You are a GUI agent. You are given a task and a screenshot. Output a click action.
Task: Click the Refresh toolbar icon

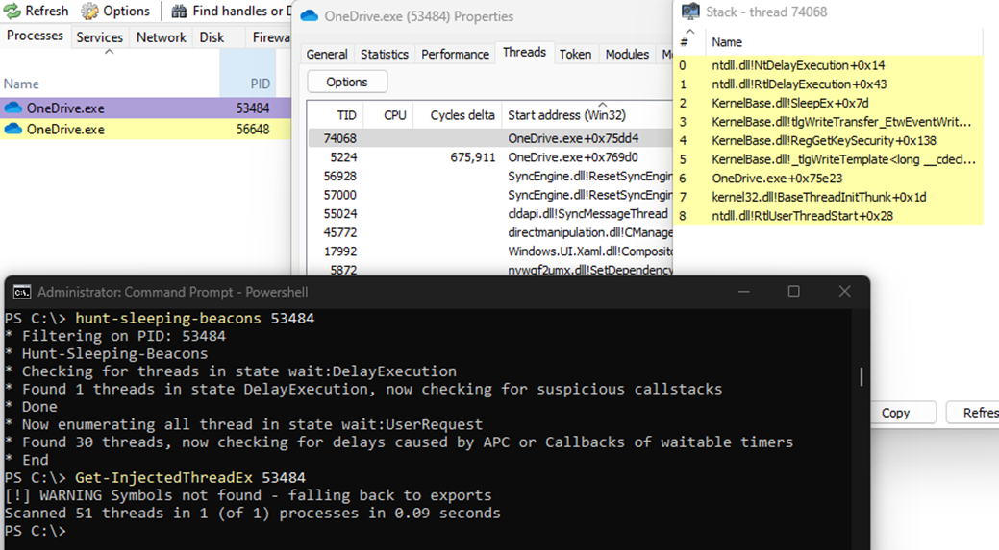[x=12, y=11]
